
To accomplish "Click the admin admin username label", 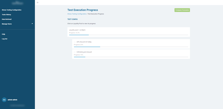I will pos(12,100).
